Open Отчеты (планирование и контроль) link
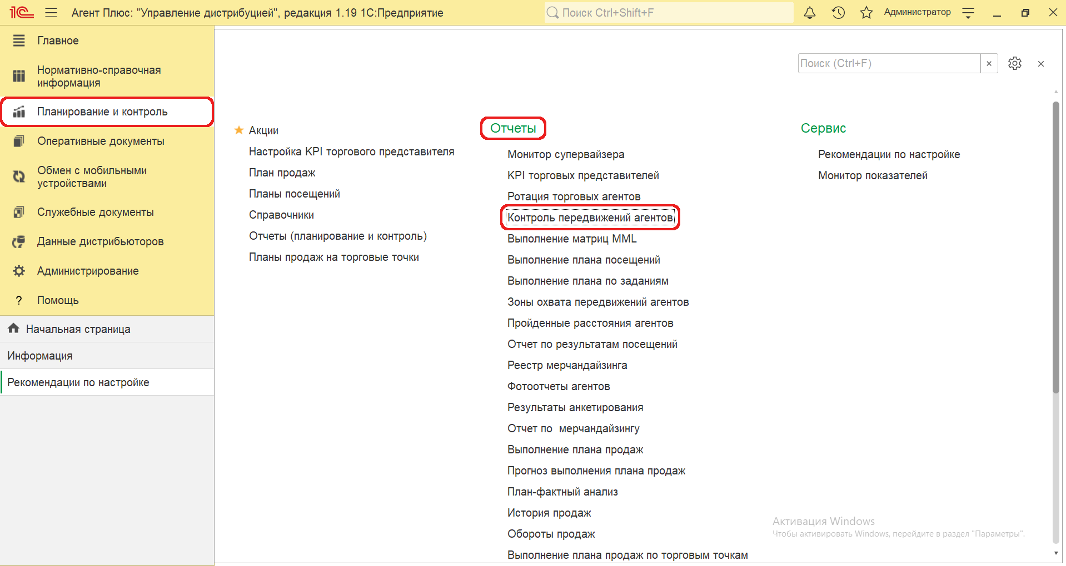 (x=338, y=236)
